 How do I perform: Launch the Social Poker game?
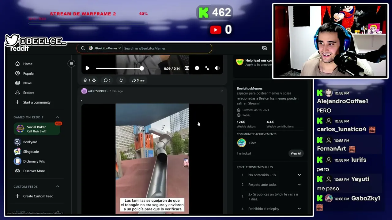37,129
